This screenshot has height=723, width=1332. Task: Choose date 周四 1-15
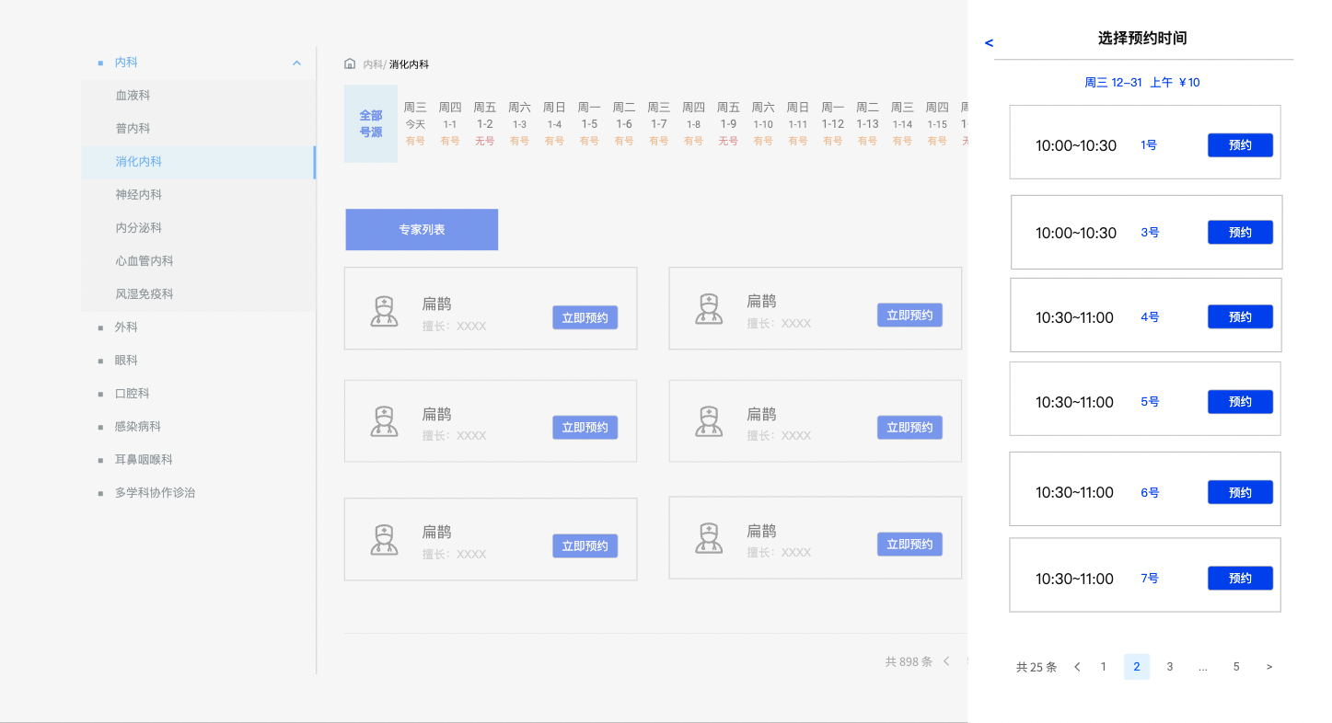[x=937, y=124]
